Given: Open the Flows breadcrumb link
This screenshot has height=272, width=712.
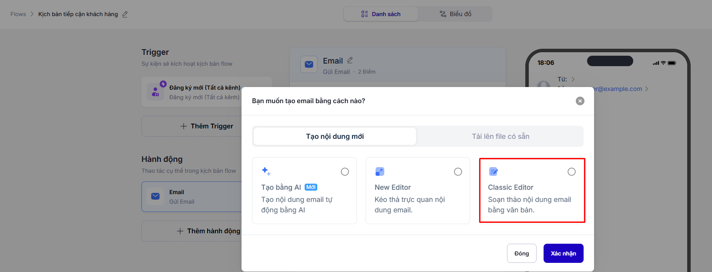Looking at the screenshot, I should pos(18,14).
